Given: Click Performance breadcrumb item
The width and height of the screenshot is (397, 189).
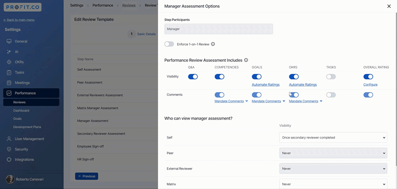Looking at the screenshot, I should tap(103, 5).
